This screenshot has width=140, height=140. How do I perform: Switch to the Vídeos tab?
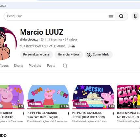coord(4,66)
